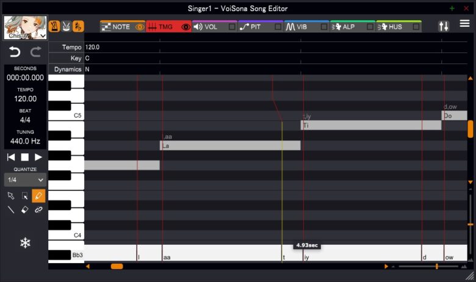The width and height of the screenshot is (476, 282).
Task: Enable the PIT display checkbox
Action: click(x=278, y=27)
